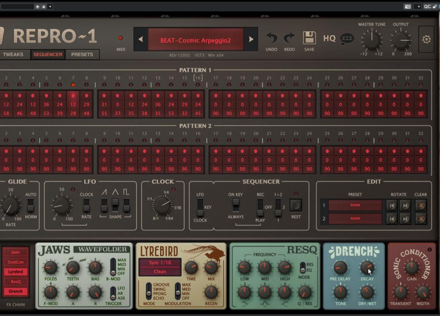Click the QC button in title bar

(x=427, y=6)
